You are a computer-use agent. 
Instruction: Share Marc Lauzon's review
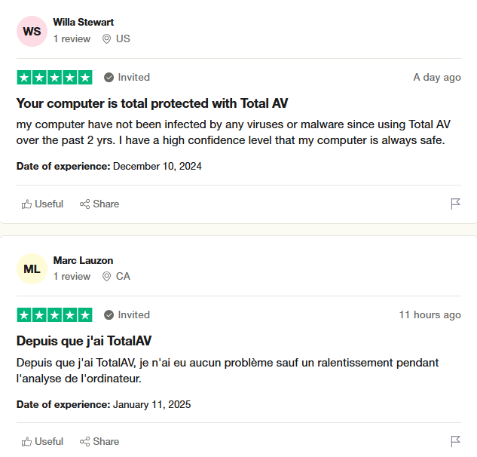click(x=99, y=441)
